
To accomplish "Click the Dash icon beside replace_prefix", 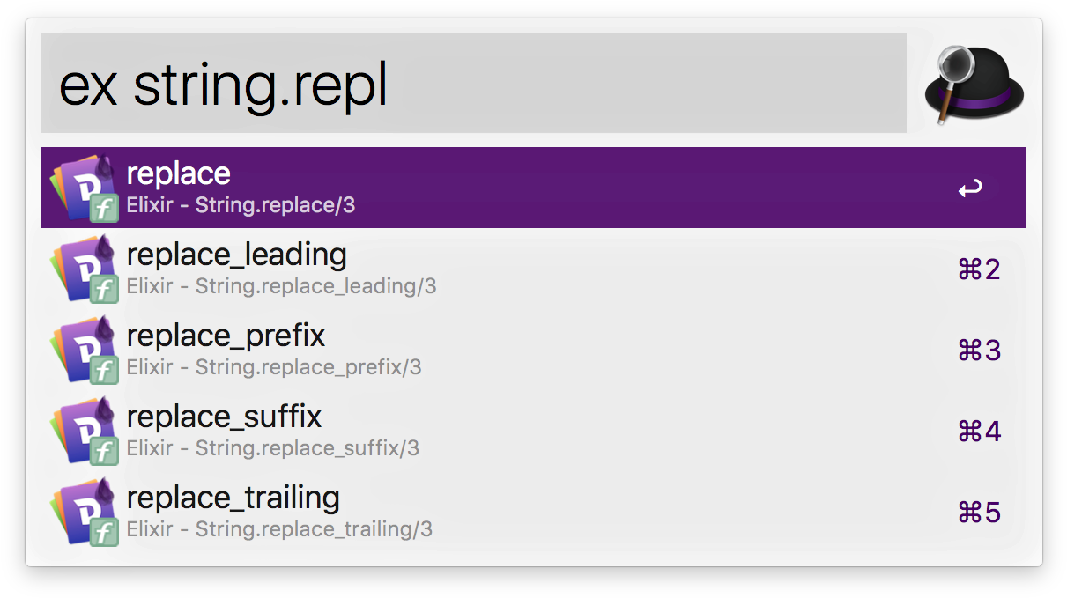I will 85,350.
